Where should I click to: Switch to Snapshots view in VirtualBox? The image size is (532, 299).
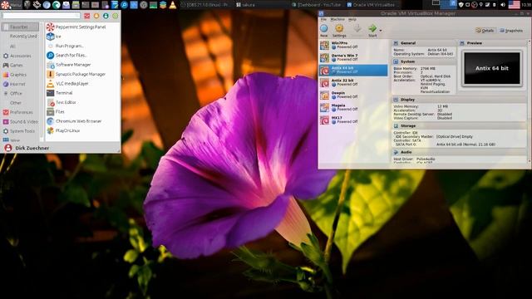[x=511, y=31]
